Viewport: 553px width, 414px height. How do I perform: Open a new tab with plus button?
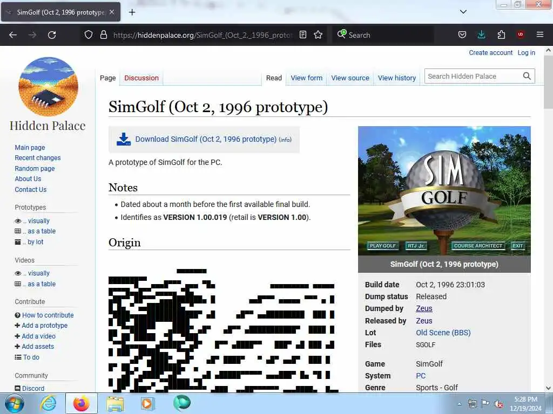click(132, 12)
